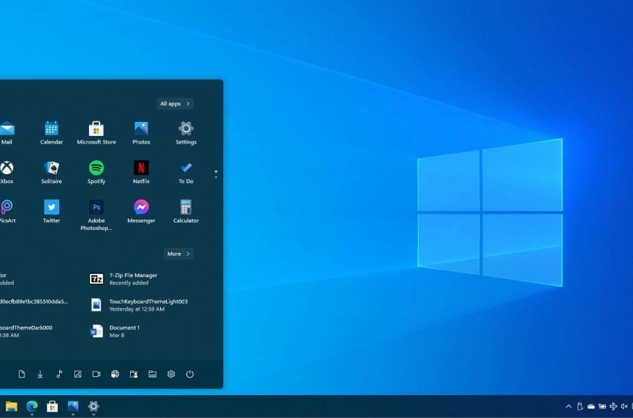Launch Adobe Photoshop from pinned apps
This screenshot has height=418, width=633.
click(96, 215)
